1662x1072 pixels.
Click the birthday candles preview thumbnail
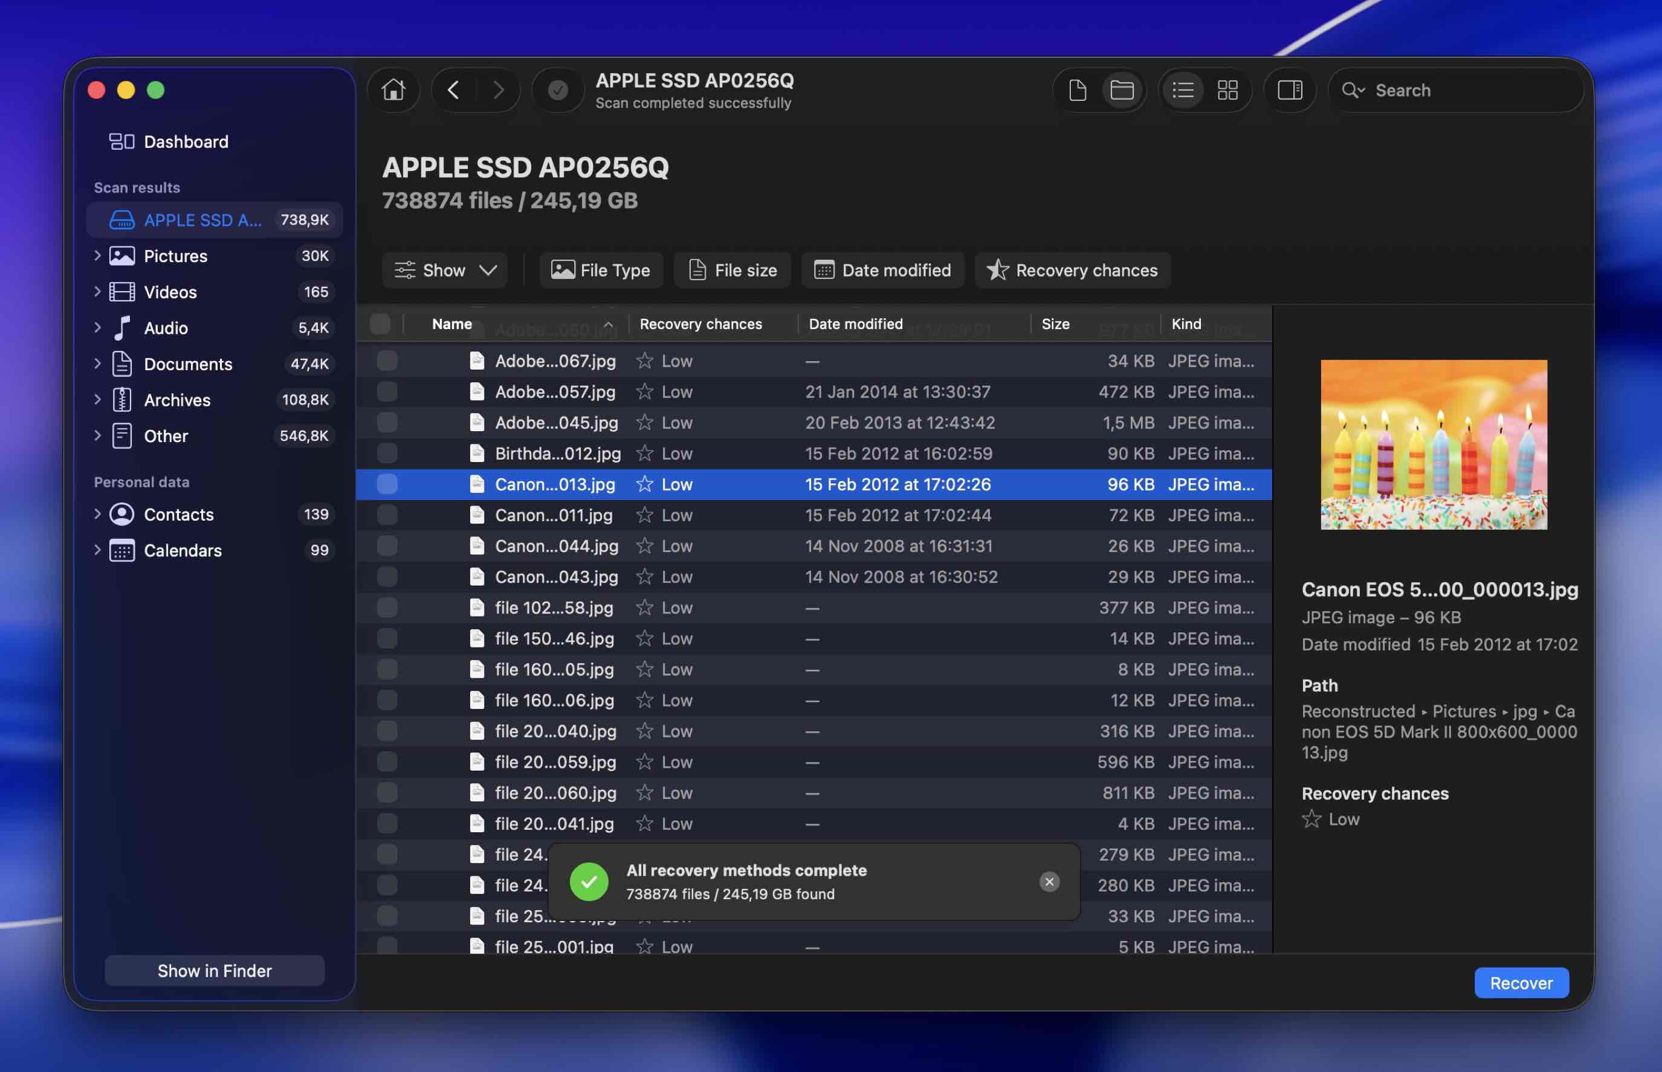tap(1434, 445)
